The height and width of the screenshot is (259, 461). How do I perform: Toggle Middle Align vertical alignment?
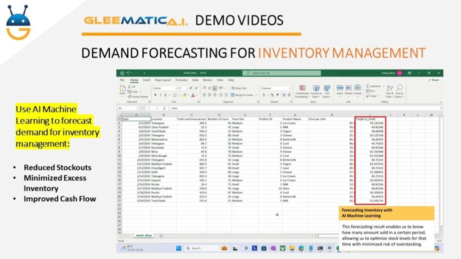(209, 88)
